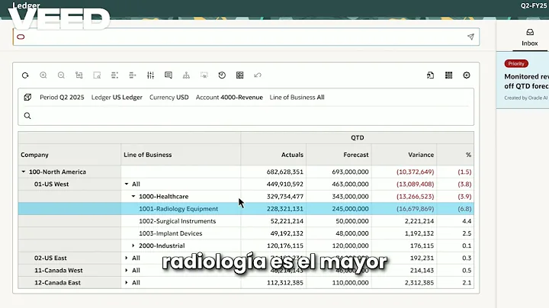
Task: Click the dimmed selection box icon
Action: tap(204, 75)
